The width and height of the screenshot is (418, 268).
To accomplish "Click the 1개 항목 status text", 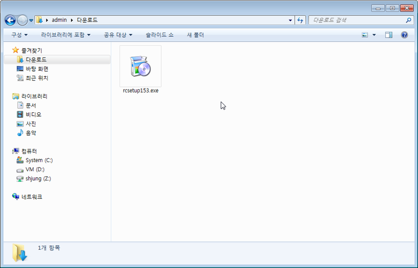I will [x=49, y=248].
